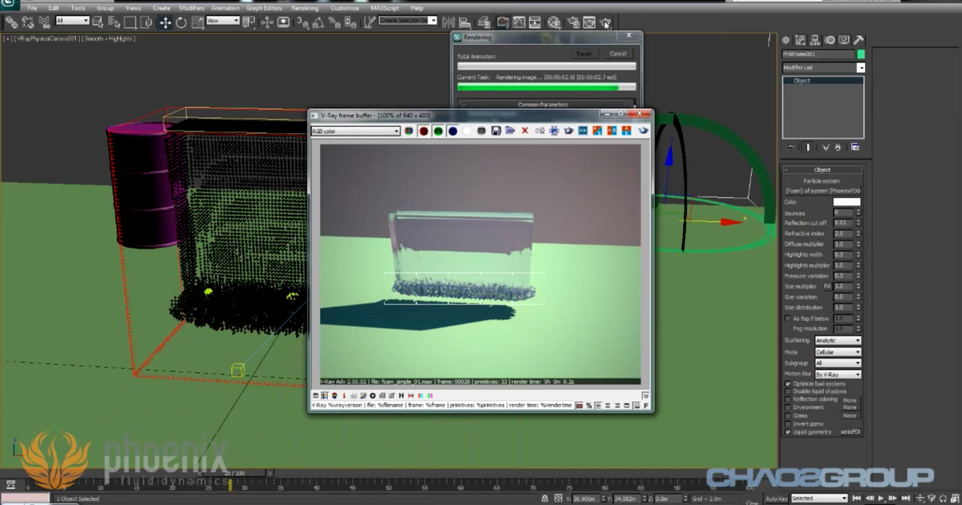Screen dimensions: 962x505
Task: Open the Motion tab in command panel
Action: [x=829, y=40]
